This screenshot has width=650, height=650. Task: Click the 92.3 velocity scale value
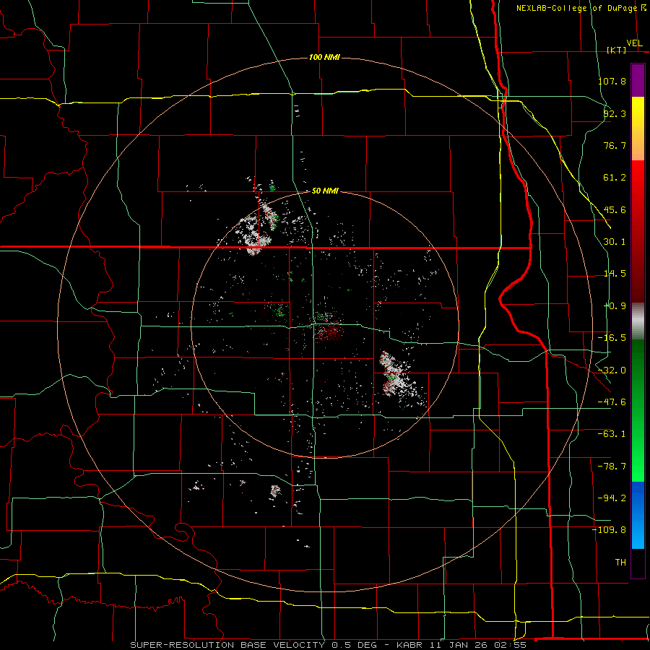tap(615, 113)
